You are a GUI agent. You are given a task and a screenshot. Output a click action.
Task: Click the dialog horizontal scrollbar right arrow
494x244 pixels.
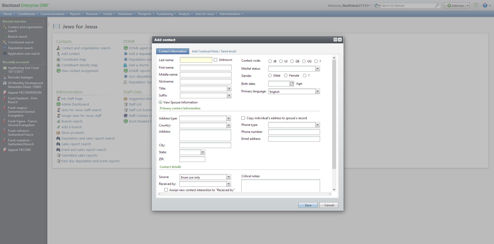pyautogui.click(x=330, y=194)
